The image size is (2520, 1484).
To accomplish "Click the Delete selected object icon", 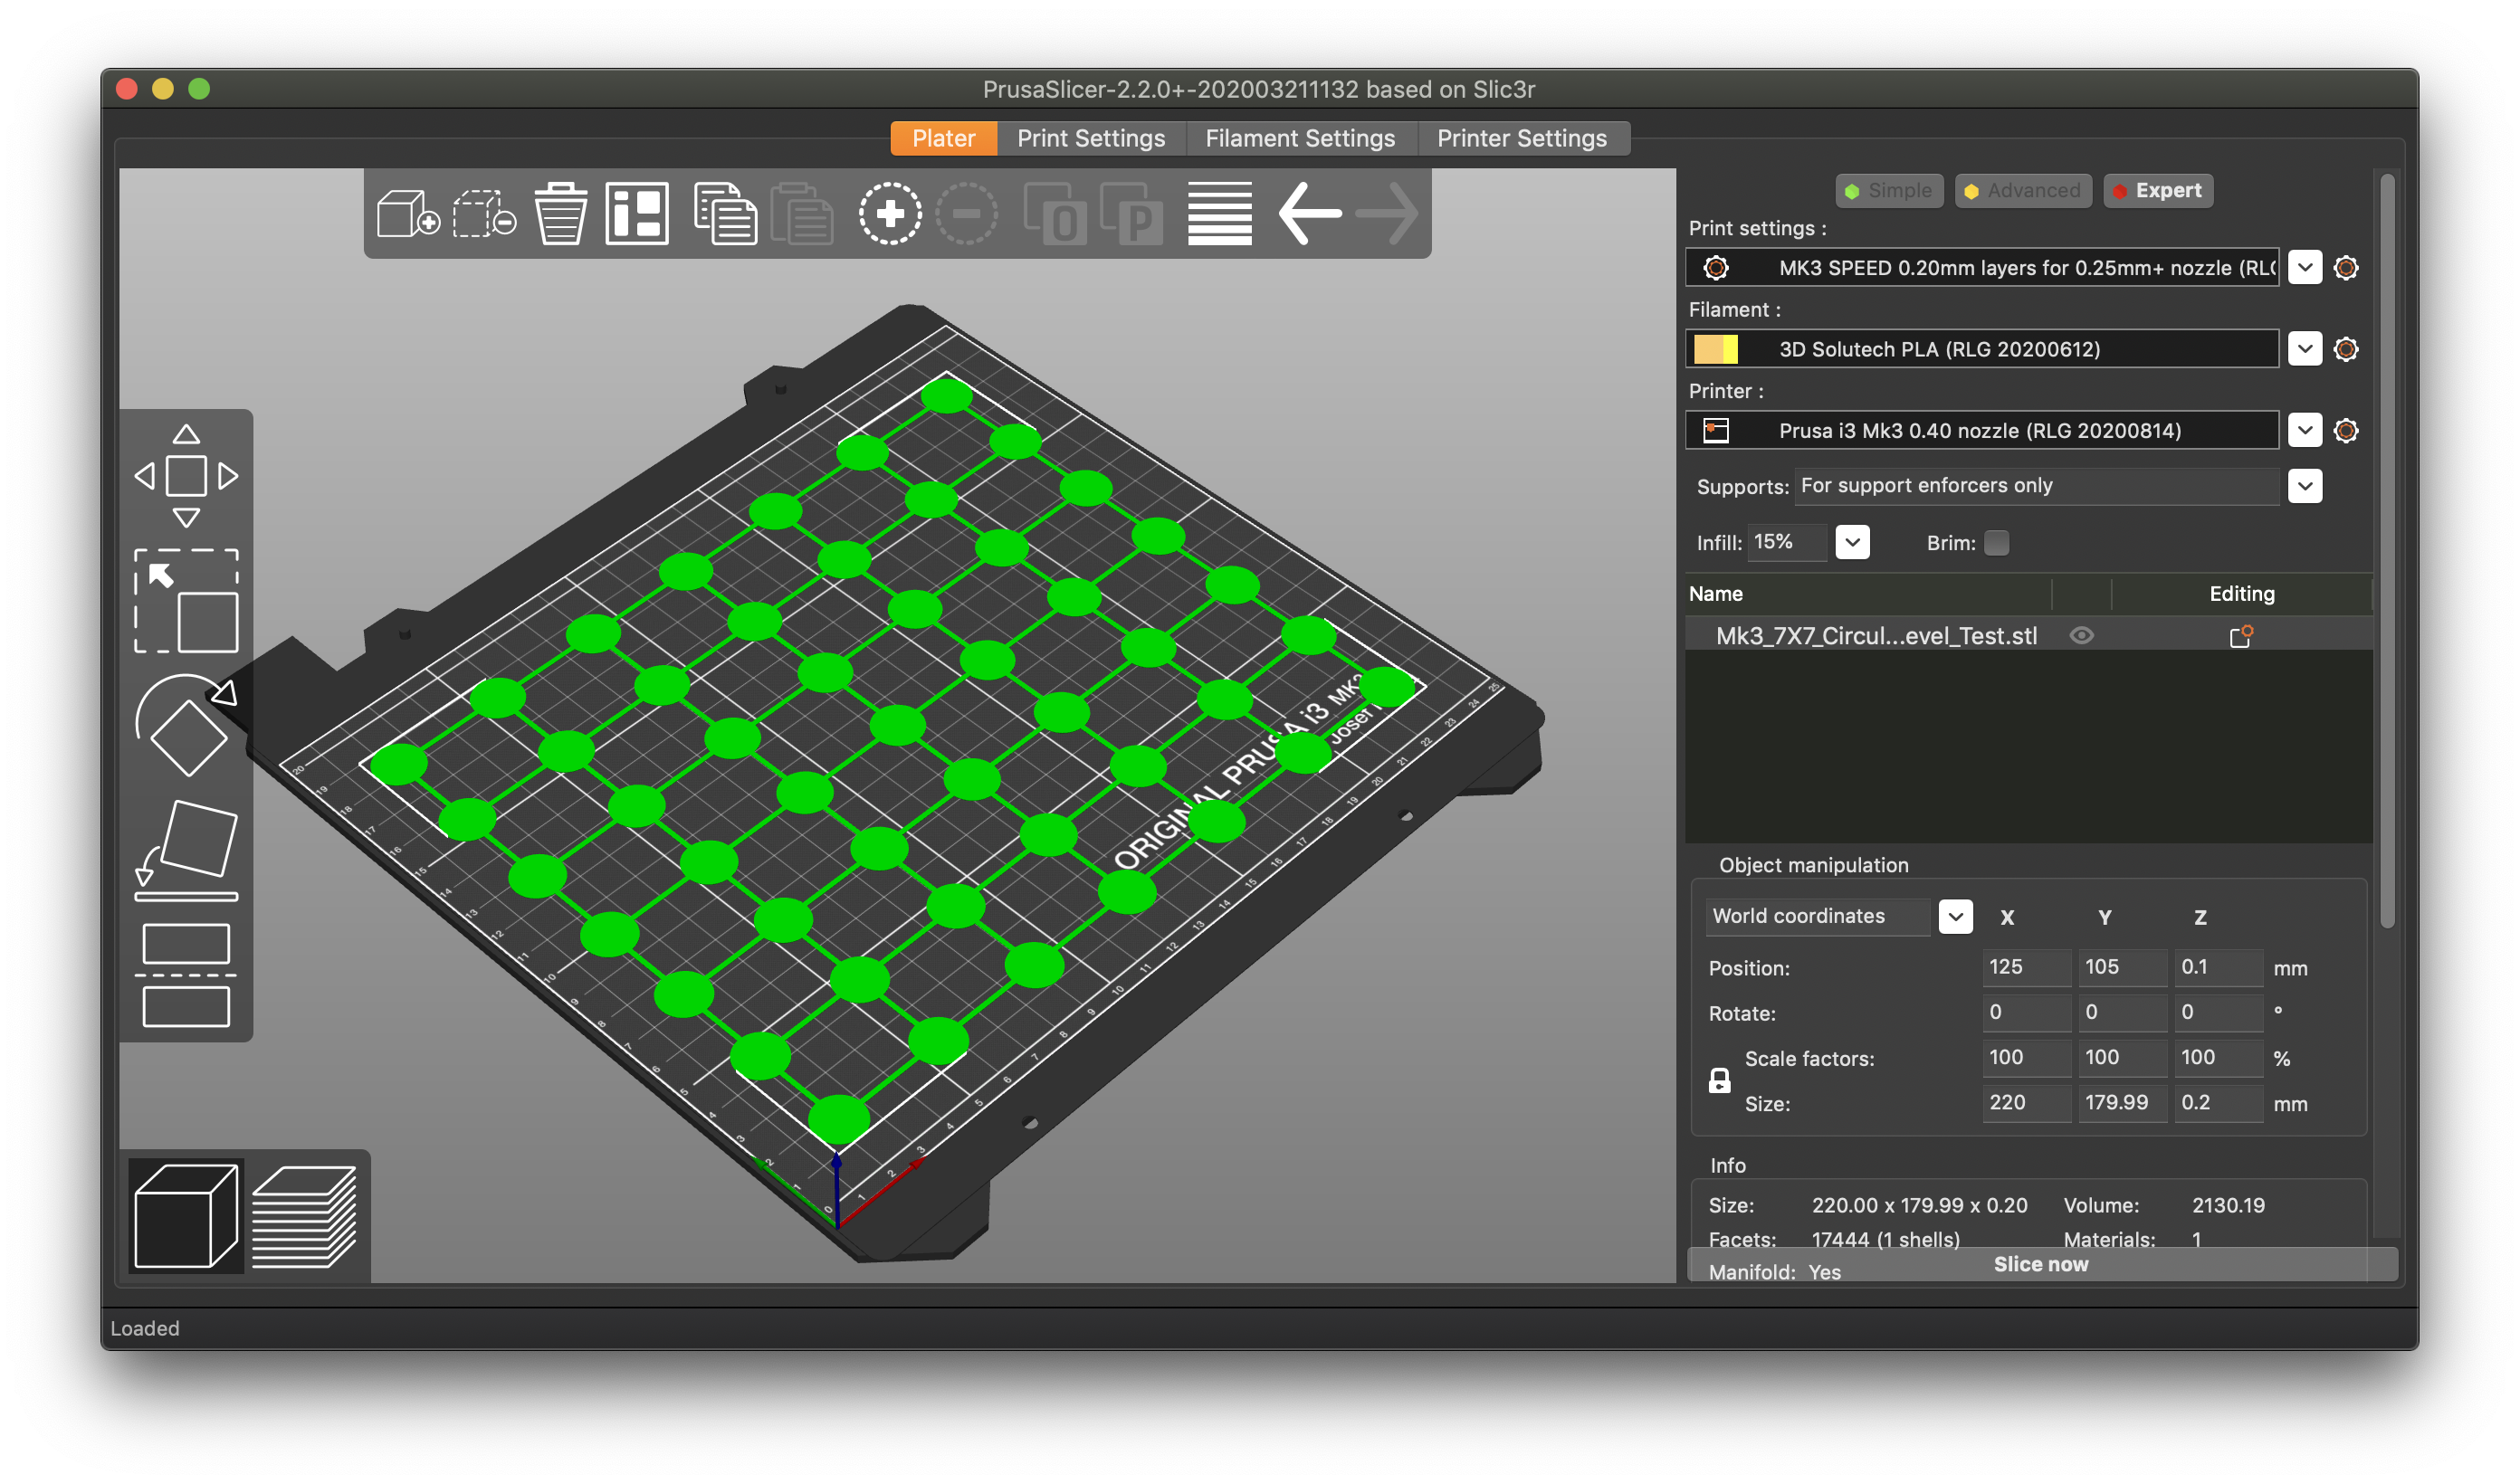I will click(x=485, y=213).
